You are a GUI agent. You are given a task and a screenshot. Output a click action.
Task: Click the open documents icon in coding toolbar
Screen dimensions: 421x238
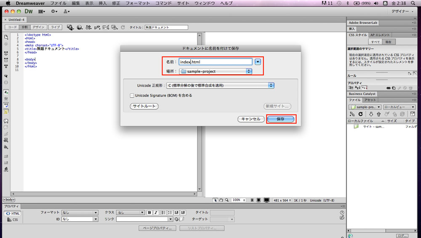[6, 37]
